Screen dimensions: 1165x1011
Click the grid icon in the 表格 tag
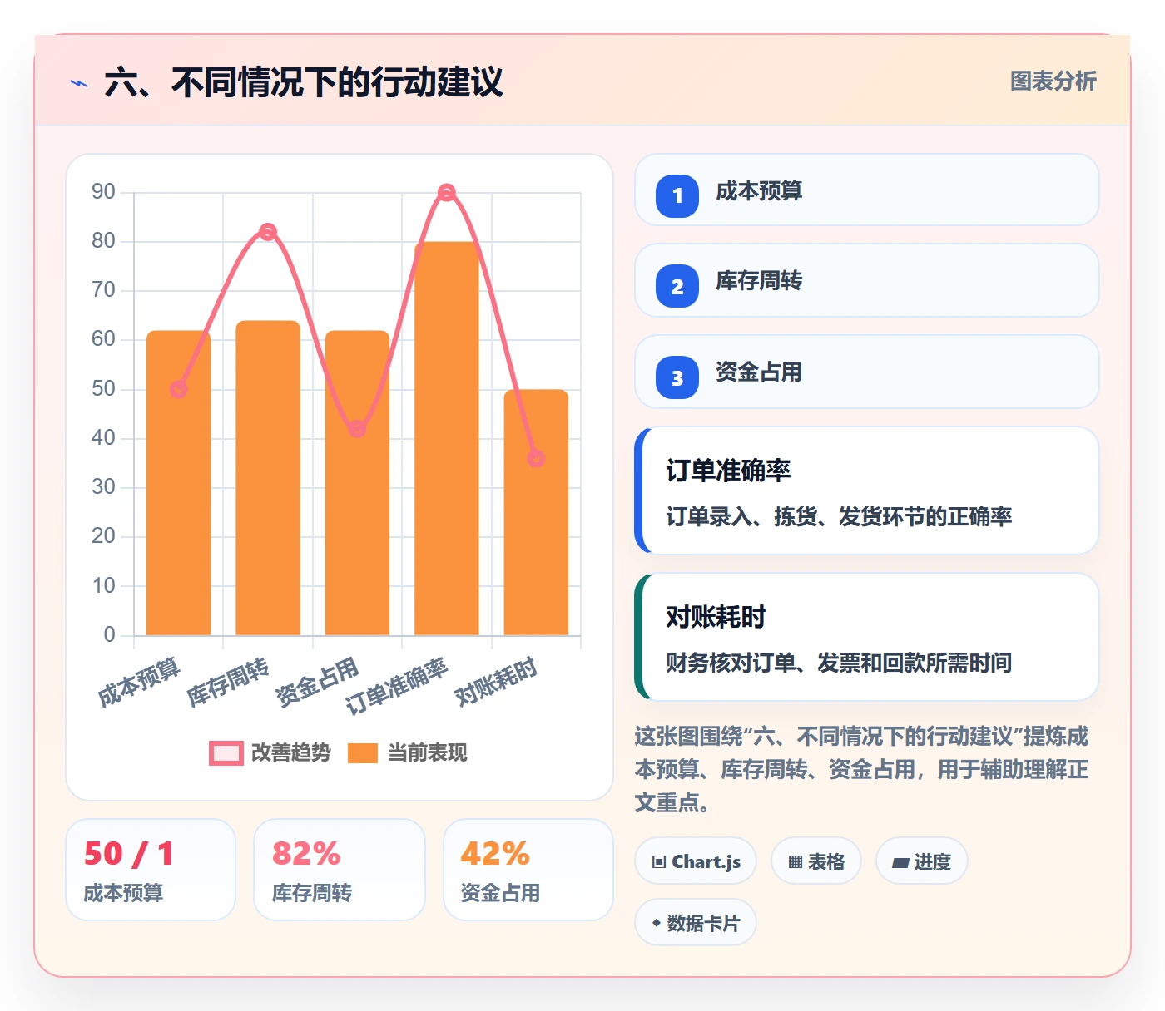pos(796,862)
